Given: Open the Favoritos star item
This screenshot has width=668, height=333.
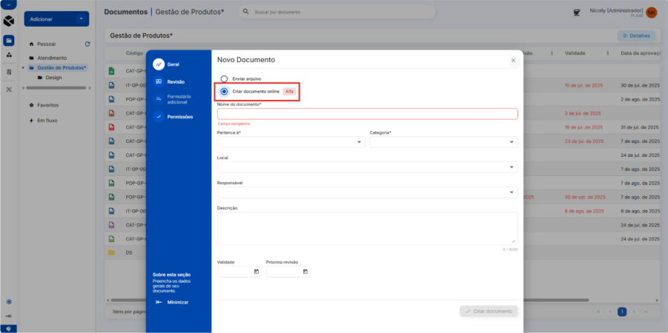Looking at the screenshot, I should 47,105.
